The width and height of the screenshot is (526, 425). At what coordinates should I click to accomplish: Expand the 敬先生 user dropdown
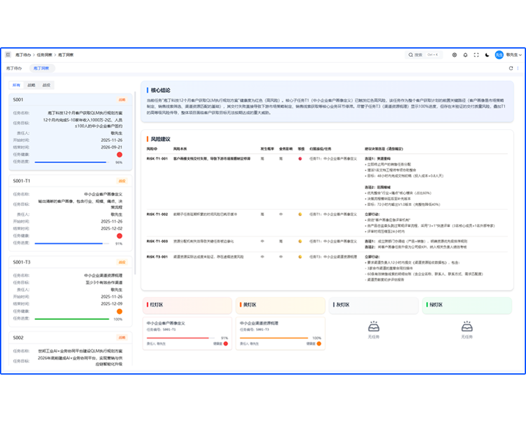tap(514, 55)
